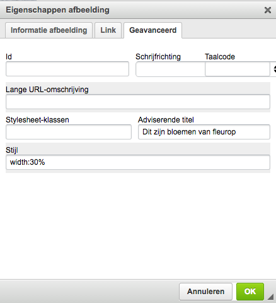The width and height of the screenshot is (276, 303).
Task: Open the Schrijfrichting dropdown
Action: coord(170,69)
